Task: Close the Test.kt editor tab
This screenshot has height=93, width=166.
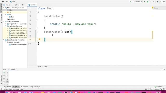Action: pyautogui.click(x=36, y=5)
